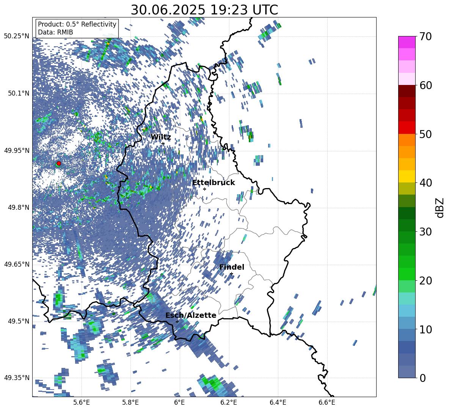The height and width of the screenshot is (410, 449).
Task: Click the dark red colorbar segment below 60
Action: [407, 91]
